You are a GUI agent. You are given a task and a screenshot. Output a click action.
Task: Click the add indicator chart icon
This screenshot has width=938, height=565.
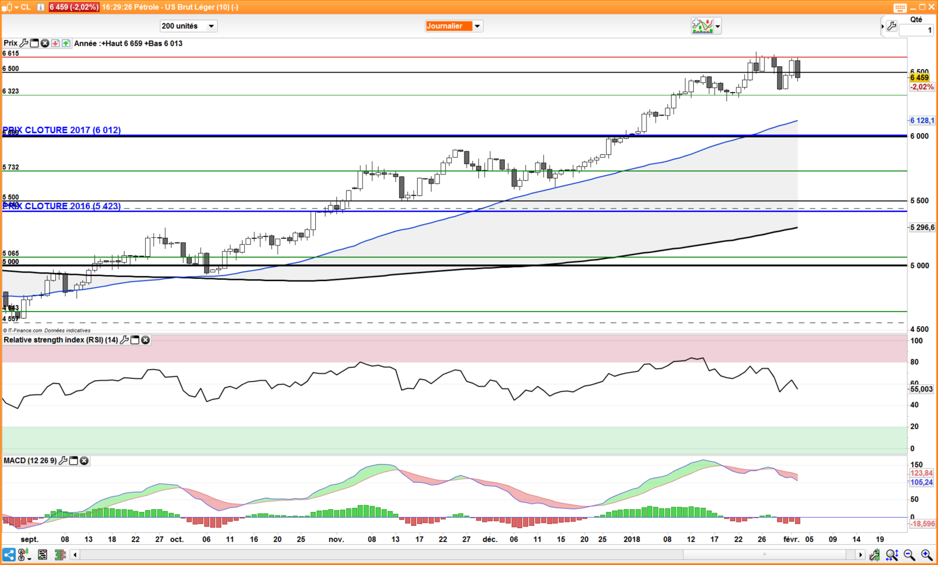pos(702,26)
